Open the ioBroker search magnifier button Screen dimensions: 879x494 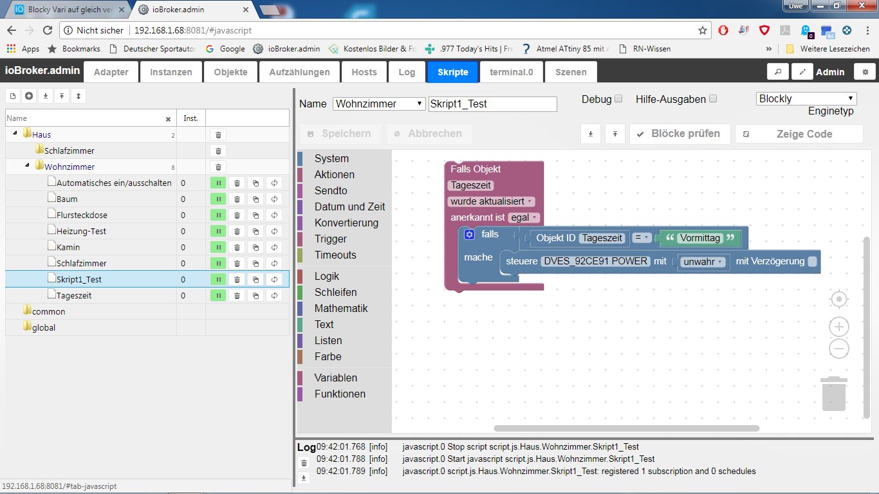click(778, 72)
